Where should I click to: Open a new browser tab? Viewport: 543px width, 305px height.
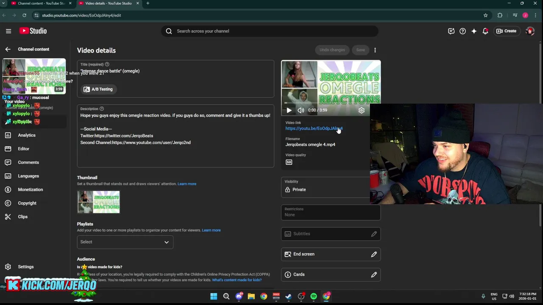click(x=148, y=3)
